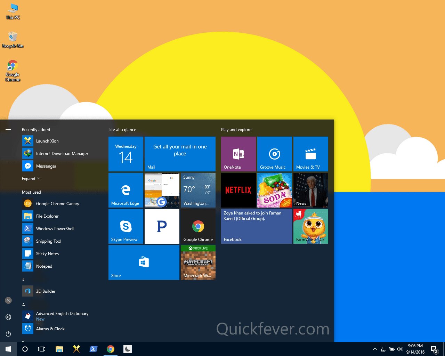Expand the recently added list

pos(31,179)
